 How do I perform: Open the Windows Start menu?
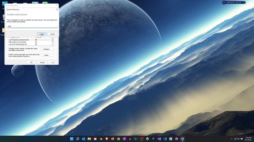click(x=72, y=139)
